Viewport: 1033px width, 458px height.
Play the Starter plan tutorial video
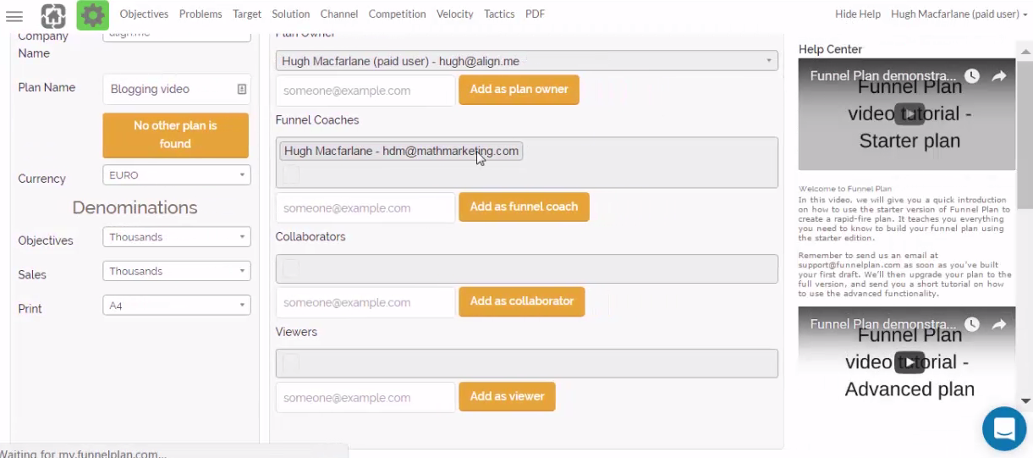click(909, 113)
